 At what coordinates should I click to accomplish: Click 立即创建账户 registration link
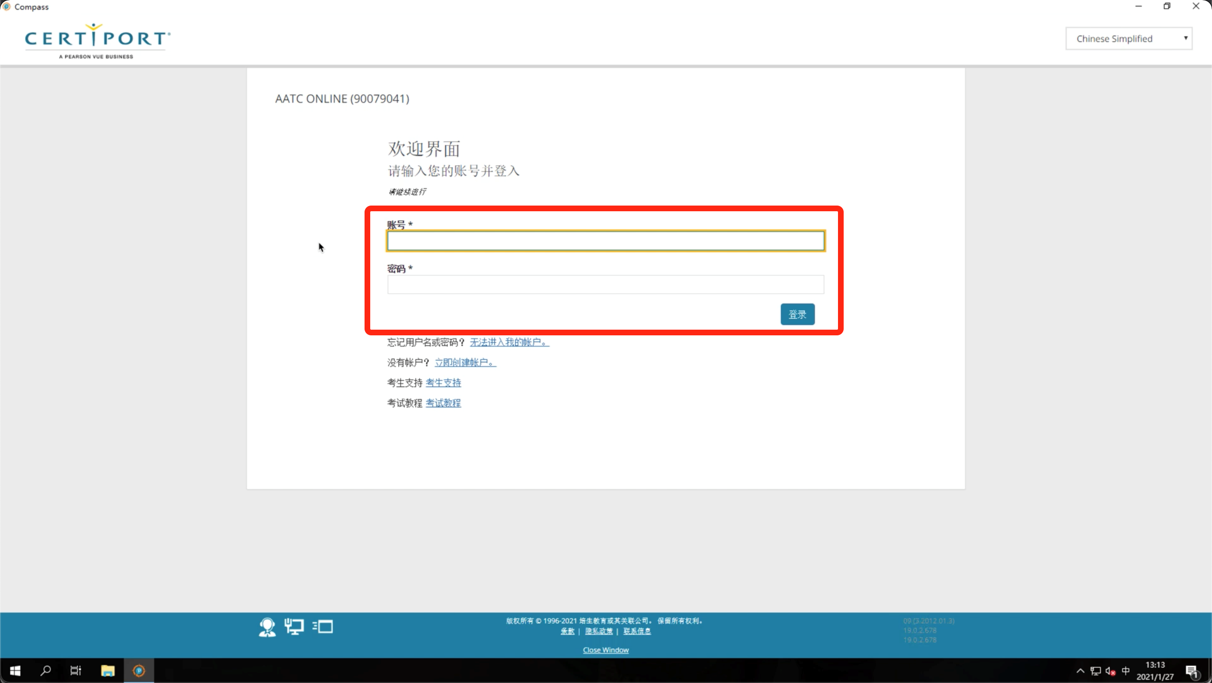tap(463, 361)
